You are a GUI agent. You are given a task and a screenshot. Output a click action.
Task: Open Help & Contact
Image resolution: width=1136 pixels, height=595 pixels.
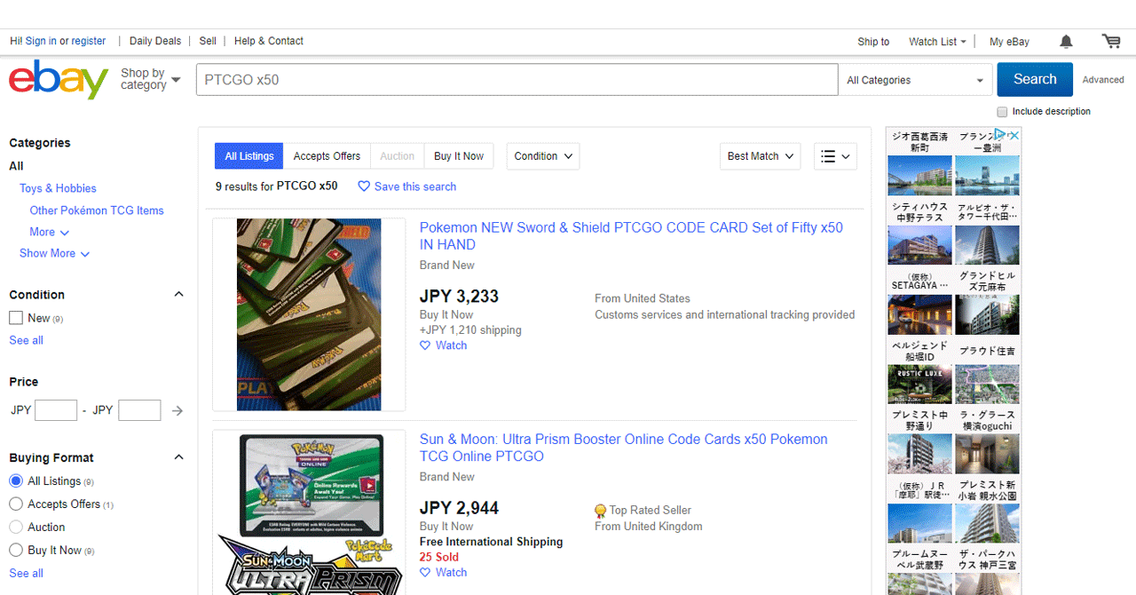click(x=269, y=41)
